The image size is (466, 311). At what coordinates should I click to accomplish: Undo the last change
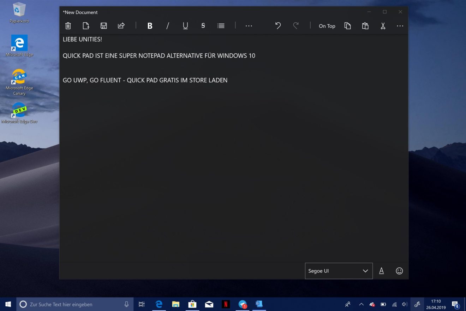click(x=278, y=26)
